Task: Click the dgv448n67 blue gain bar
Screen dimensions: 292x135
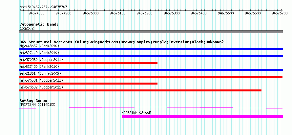Action: point(151,49)
